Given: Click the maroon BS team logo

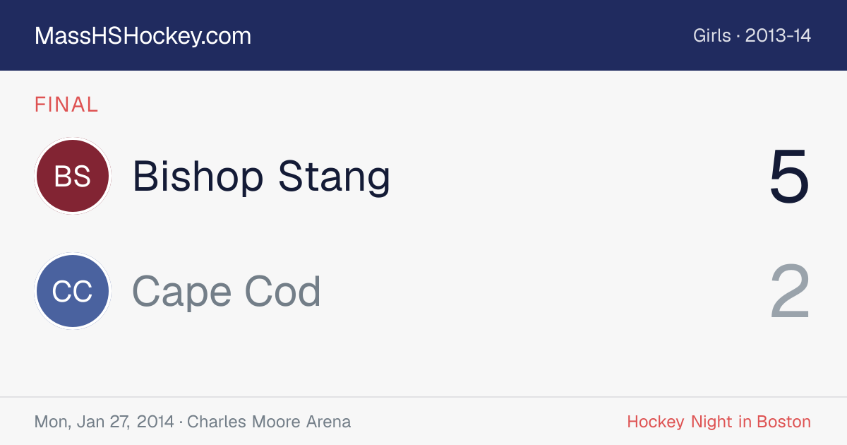Looking at the screenshot, I should tap(73, 176).
